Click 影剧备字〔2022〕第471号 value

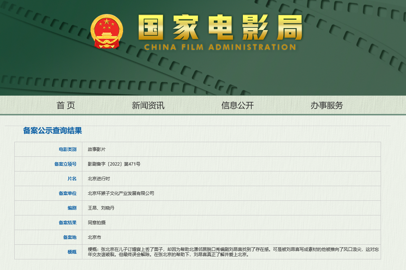114,164
